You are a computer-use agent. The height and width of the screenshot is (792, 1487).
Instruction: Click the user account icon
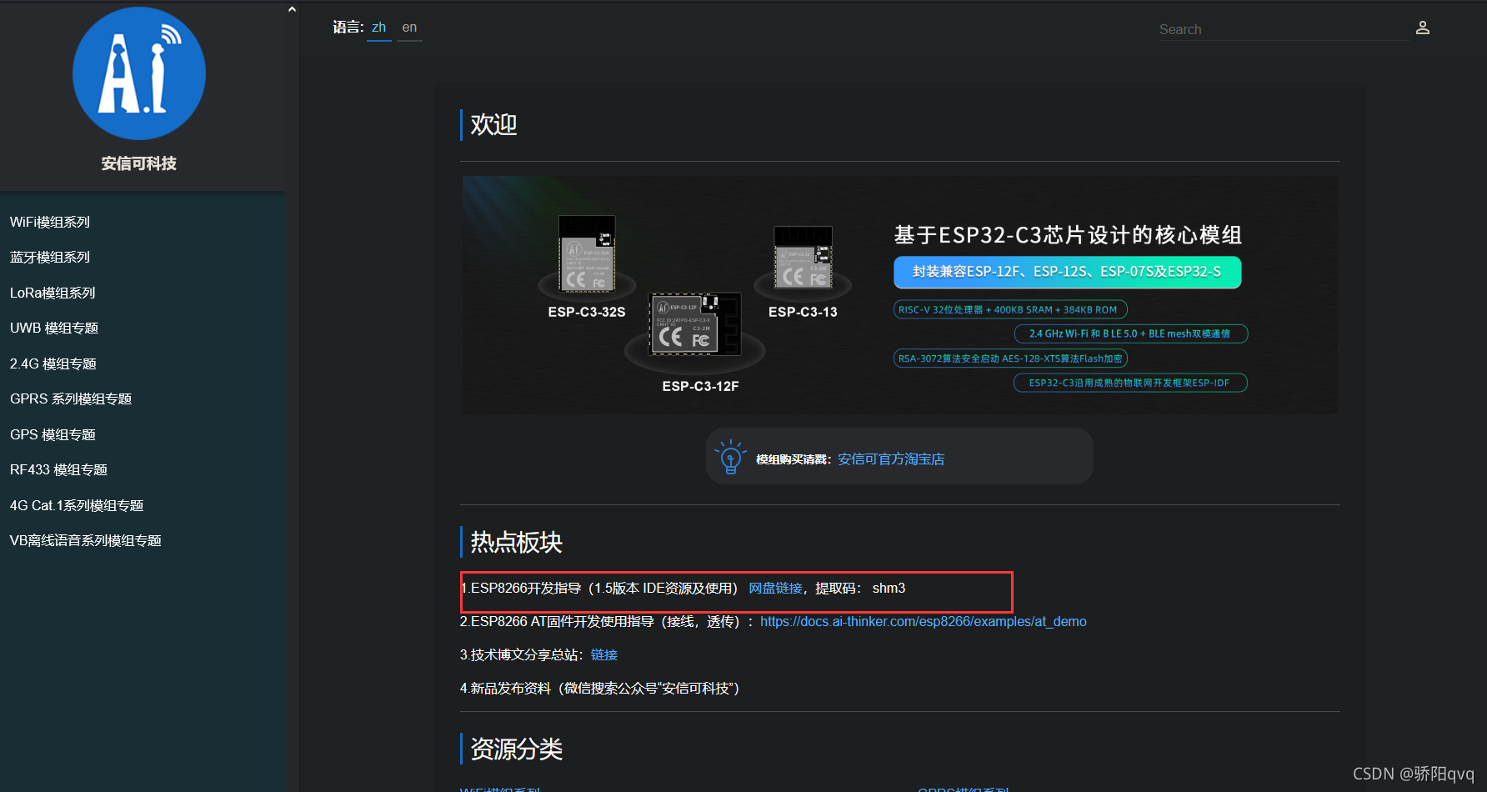(x=1423, y=28)
